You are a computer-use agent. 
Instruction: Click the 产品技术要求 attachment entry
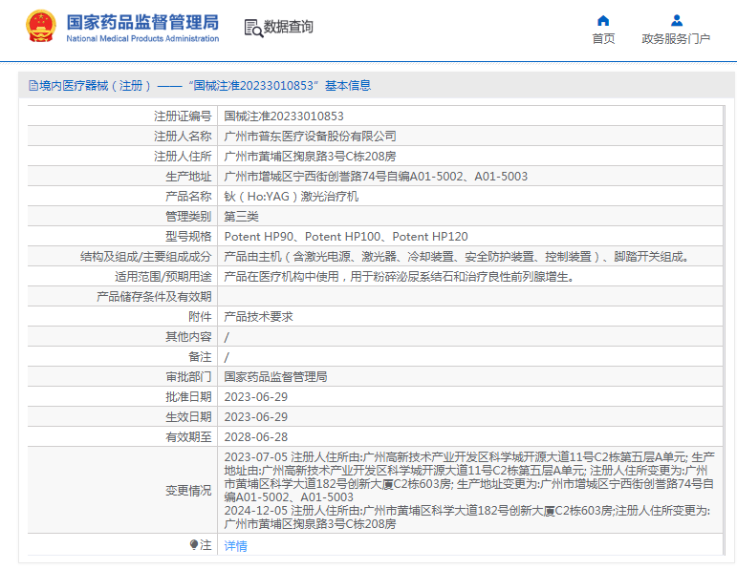pyautogui.click(x=258, y=316)
